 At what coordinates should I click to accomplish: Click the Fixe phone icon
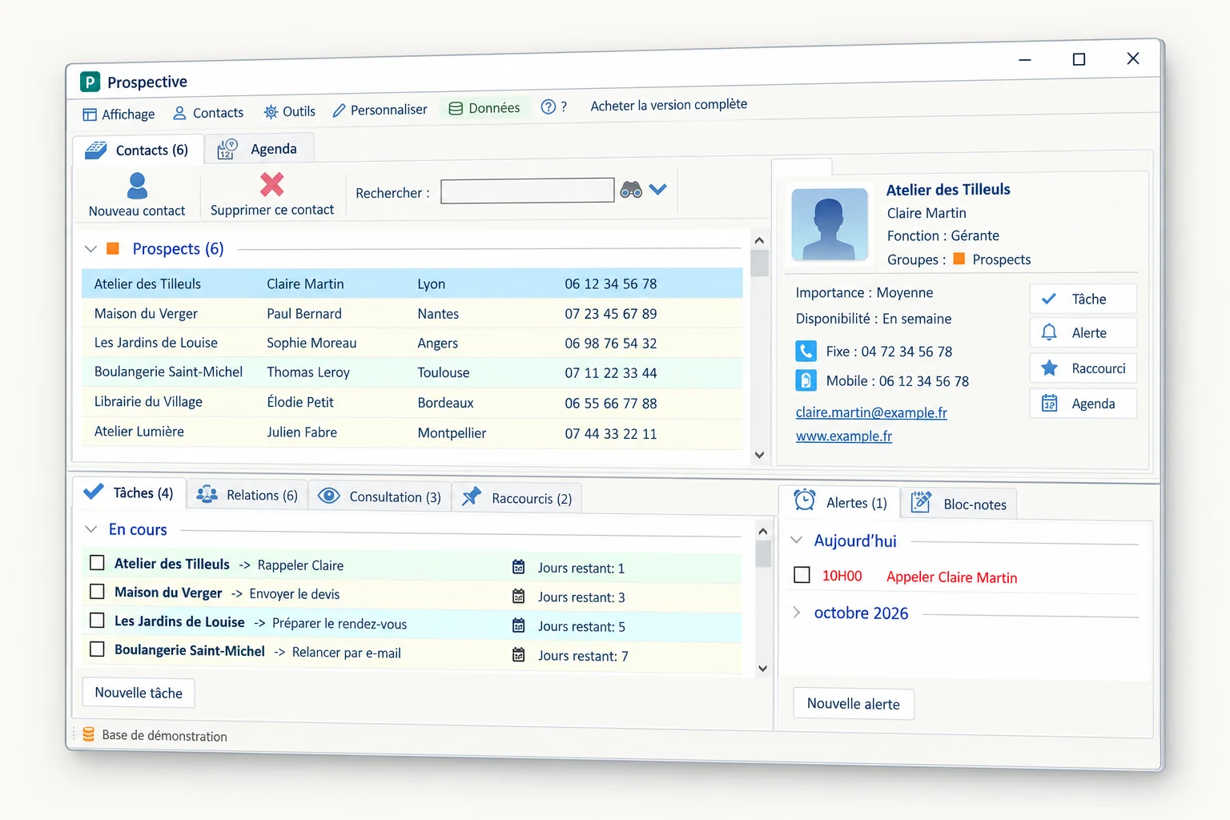[x=806, y=351]
